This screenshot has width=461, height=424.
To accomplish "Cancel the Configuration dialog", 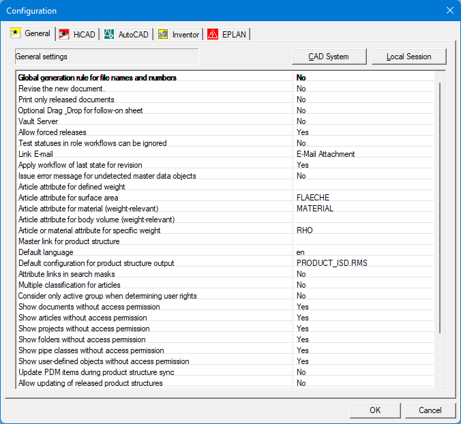I will tap(430, 410).
